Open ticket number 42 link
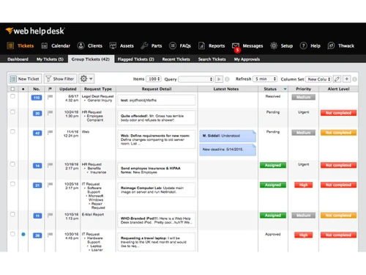This screenshot has width=366, height=275. click(37, 133)
